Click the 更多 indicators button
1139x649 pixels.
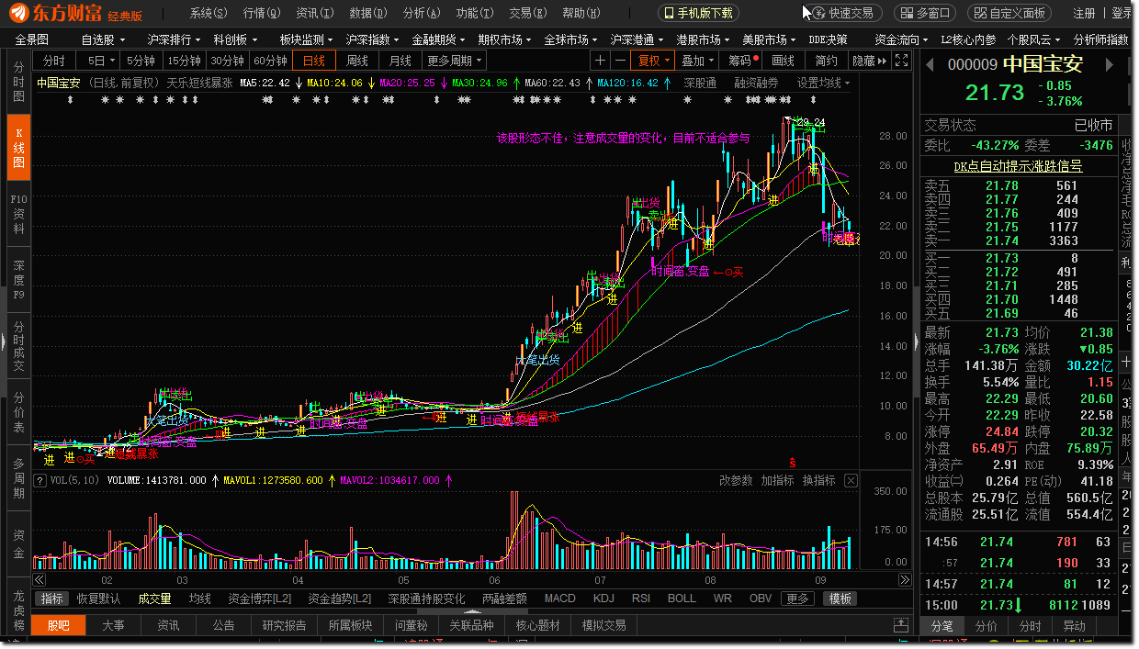coord(797,599)
